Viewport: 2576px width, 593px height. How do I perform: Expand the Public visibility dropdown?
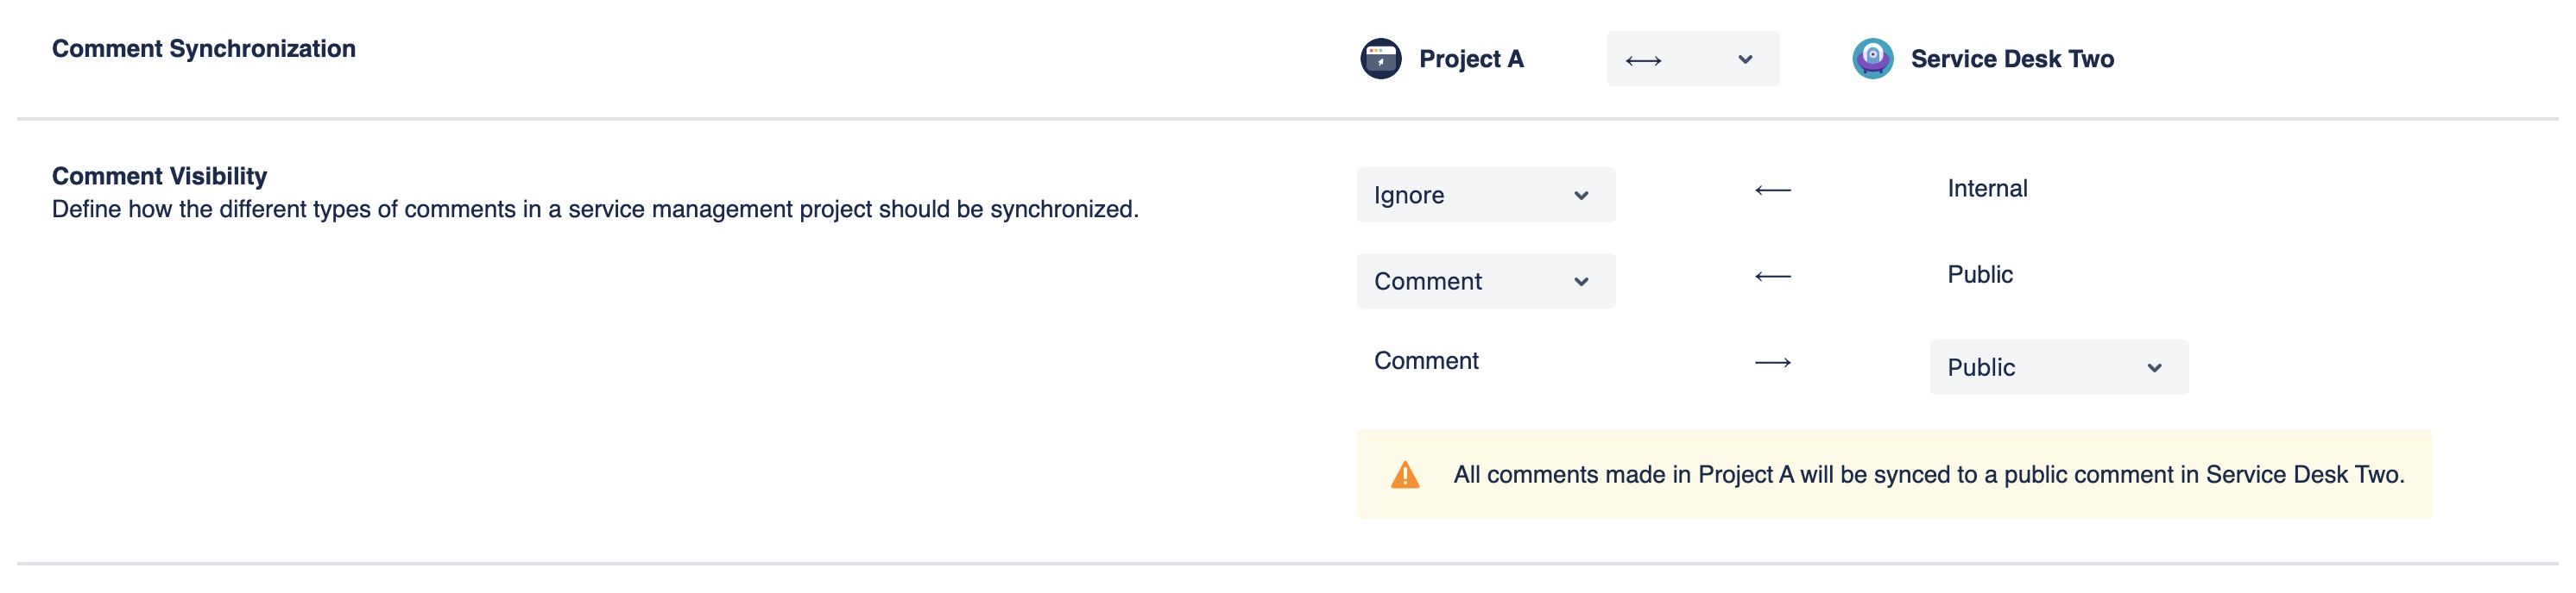tap(2058, 367)
